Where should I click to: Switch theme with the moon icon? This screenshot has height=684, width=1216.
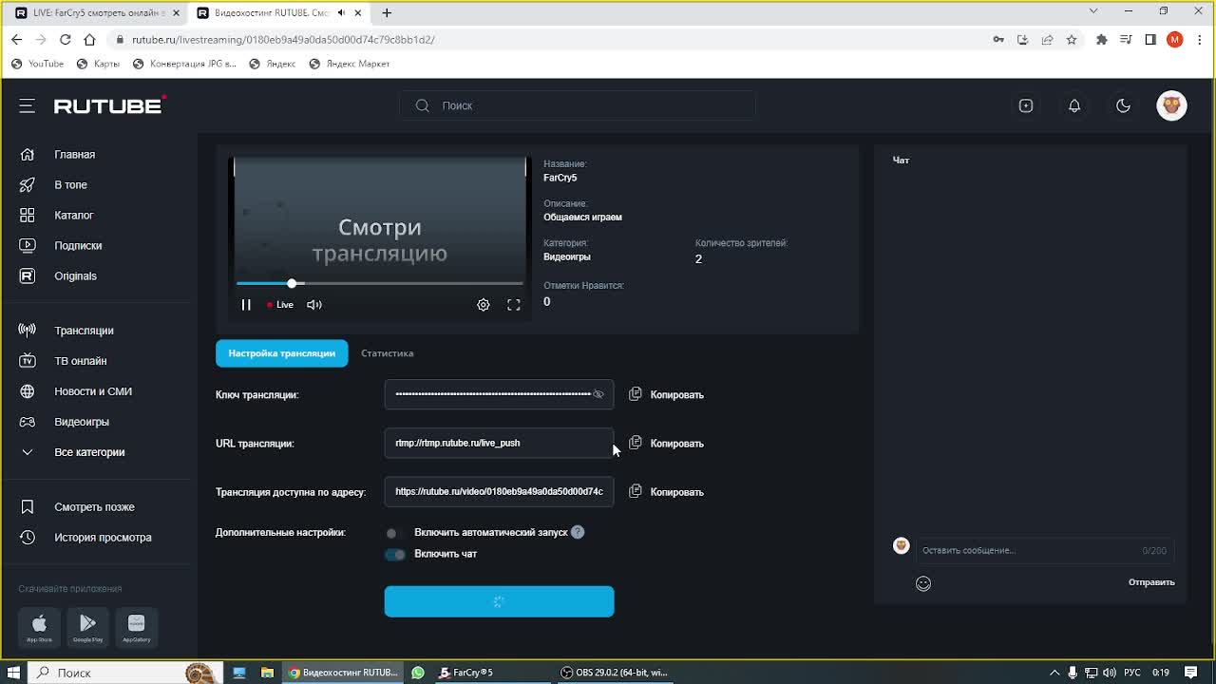coord(1123,105)
